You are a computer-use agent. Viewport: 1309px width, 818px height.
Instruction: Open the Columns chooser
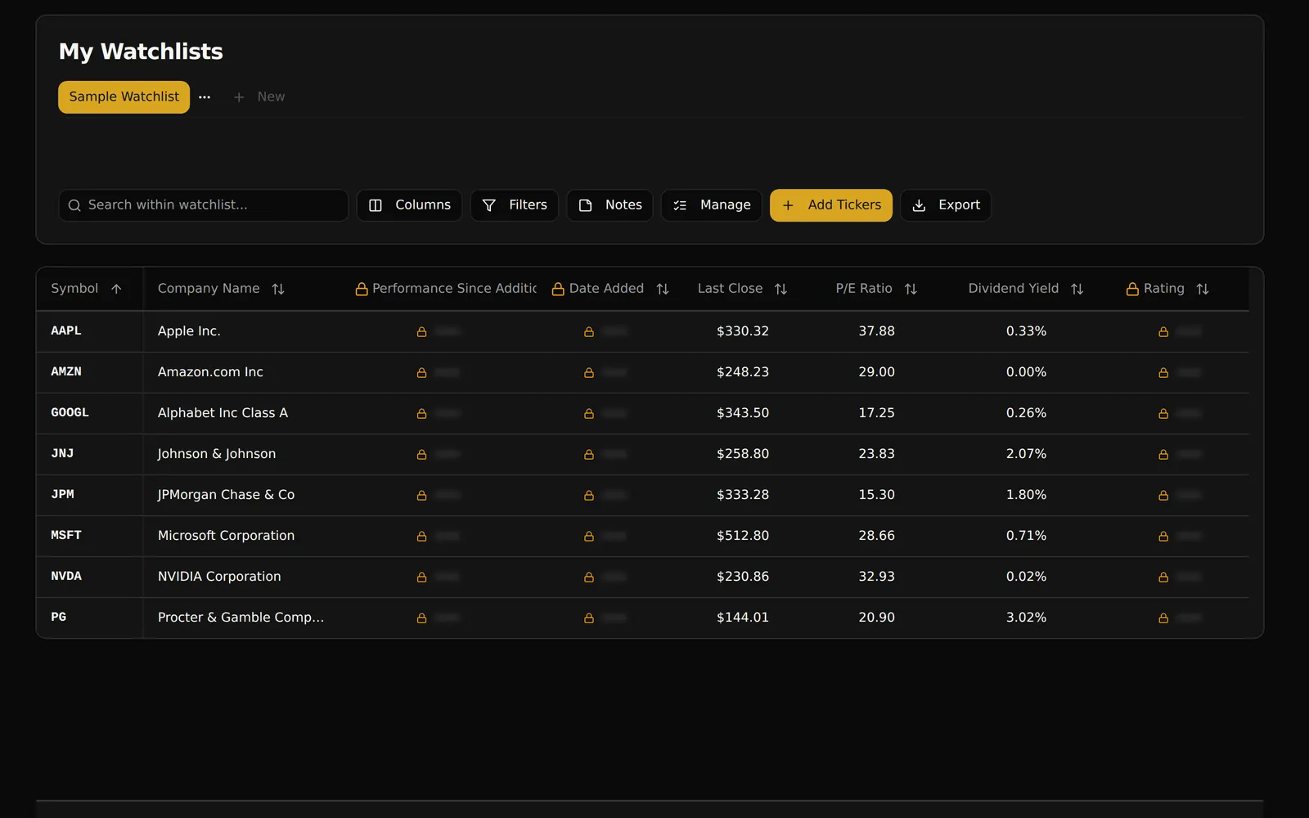tap(409, 205)
